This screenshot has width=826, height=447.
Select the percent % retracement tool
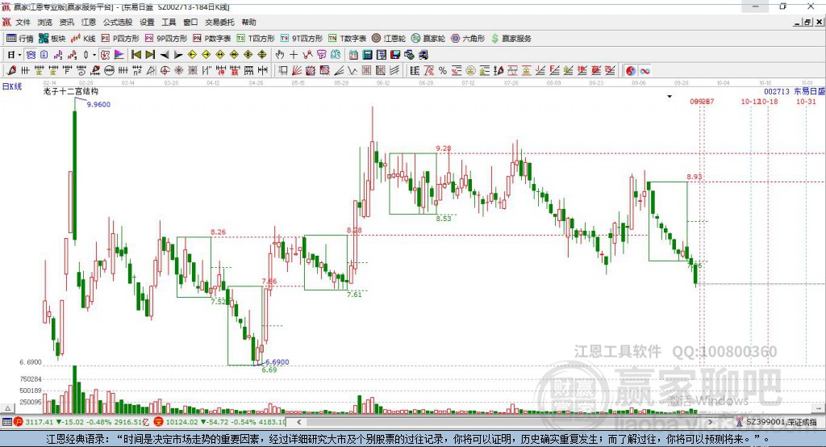[443, 71]
